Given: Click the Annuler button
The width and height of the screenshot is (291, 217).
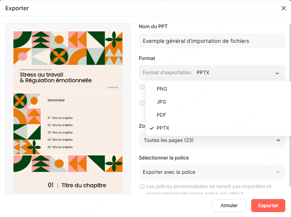Looking at the screenshot, I should (229, 206).
